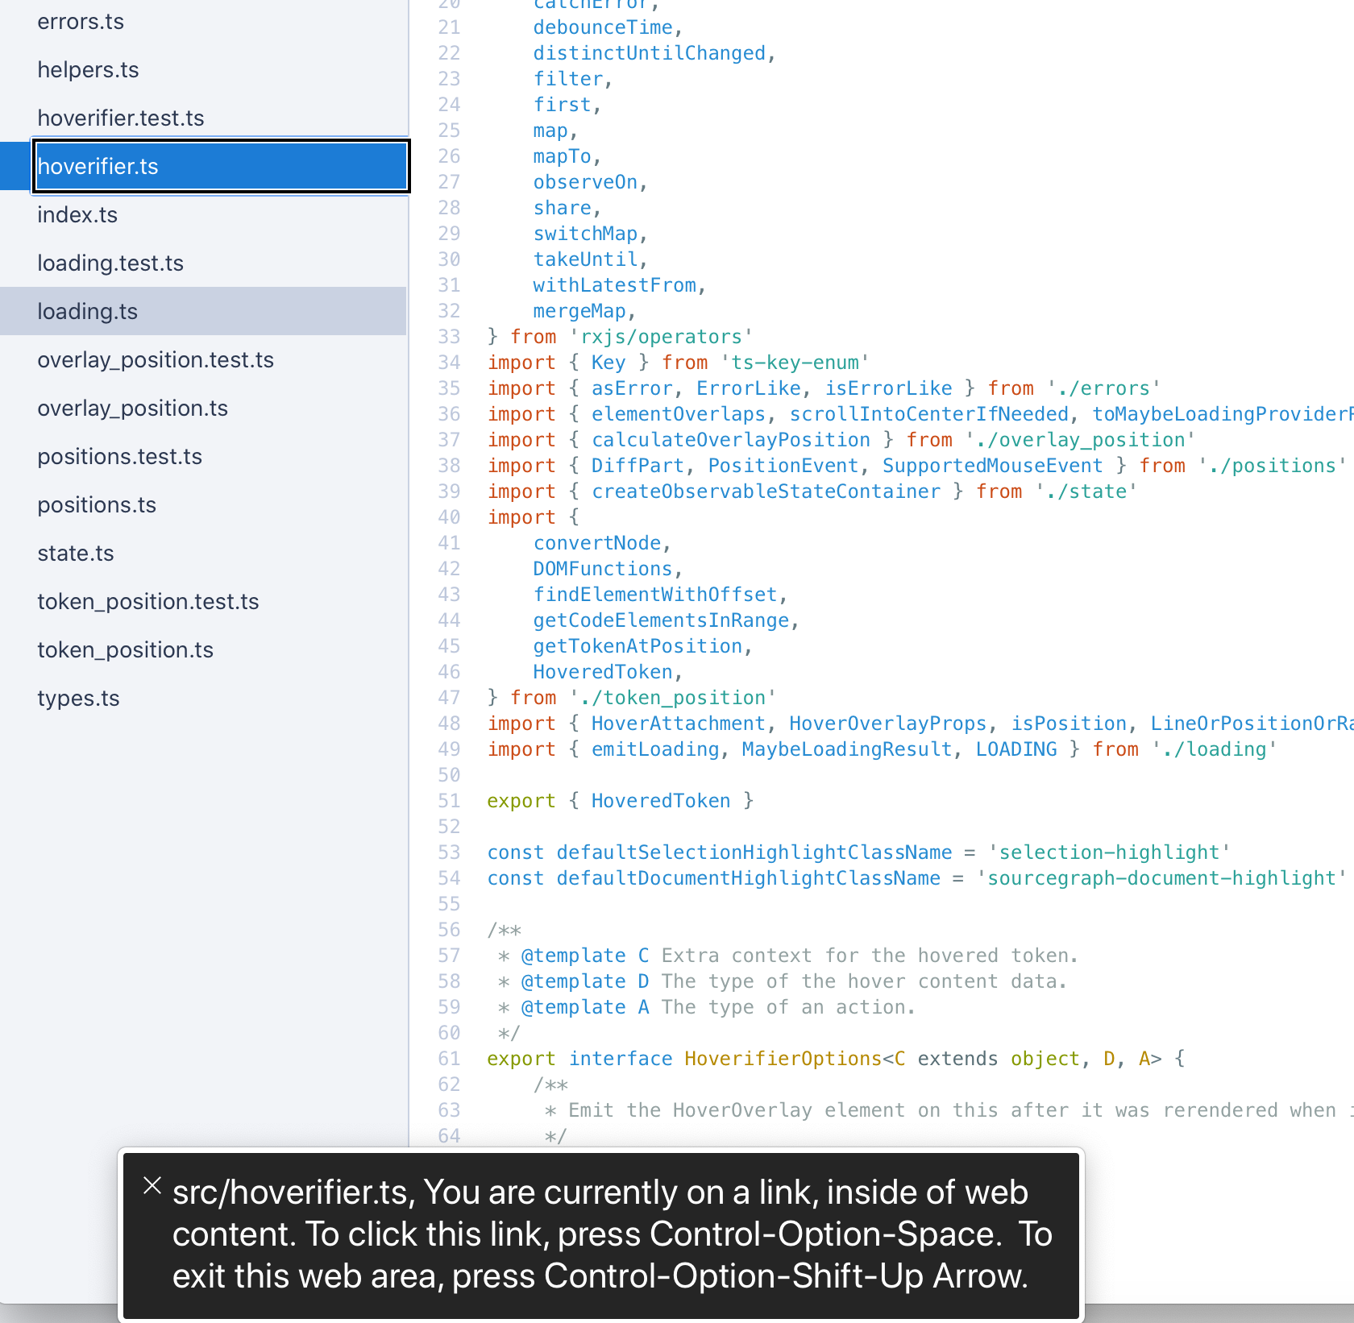
Task: Click line number 33
Action: pos(449,337)
